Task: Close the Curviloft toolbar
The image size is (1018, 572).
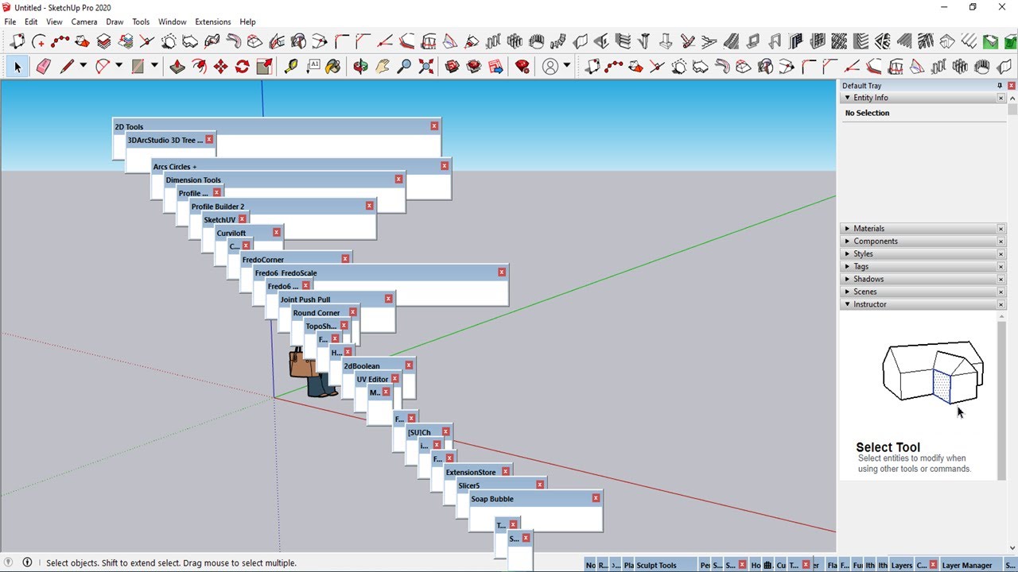Action: pos(277,233)
